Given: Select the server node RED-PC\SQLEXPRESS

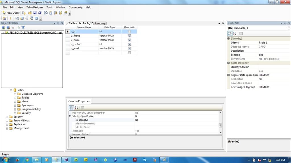Looking at the screenshot, I should 36,33.
